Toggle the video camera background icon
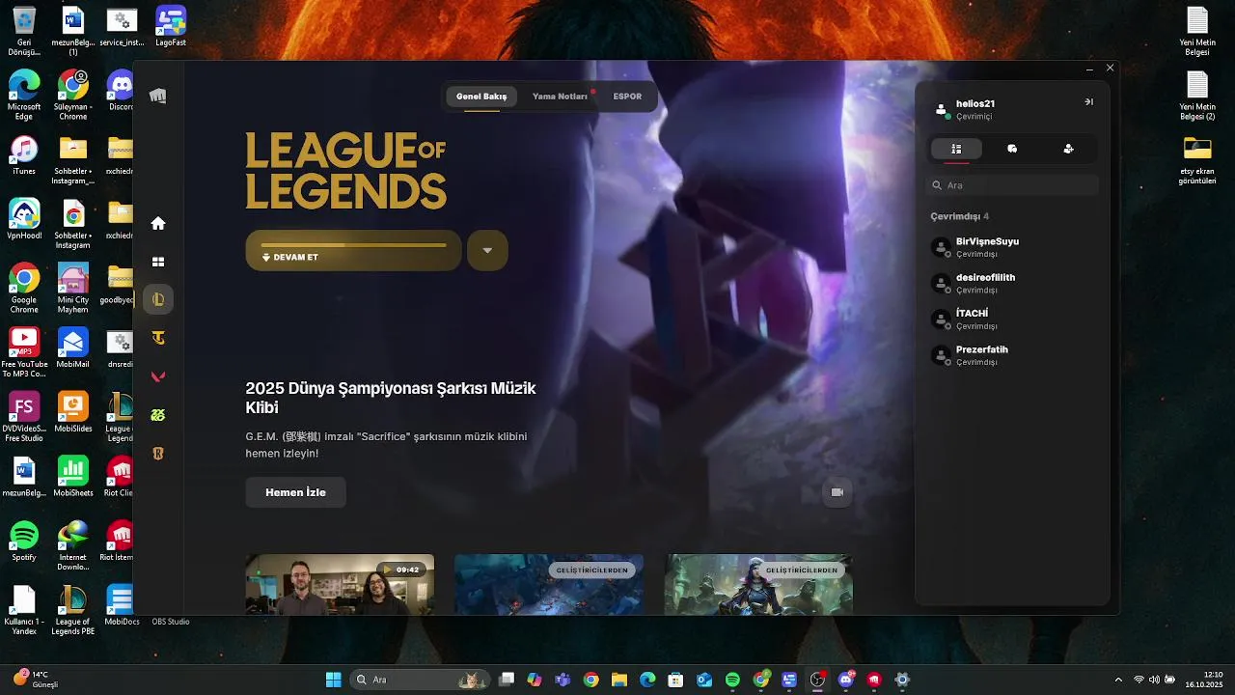This screenshot has width=1235, height=695. point(837,492)
